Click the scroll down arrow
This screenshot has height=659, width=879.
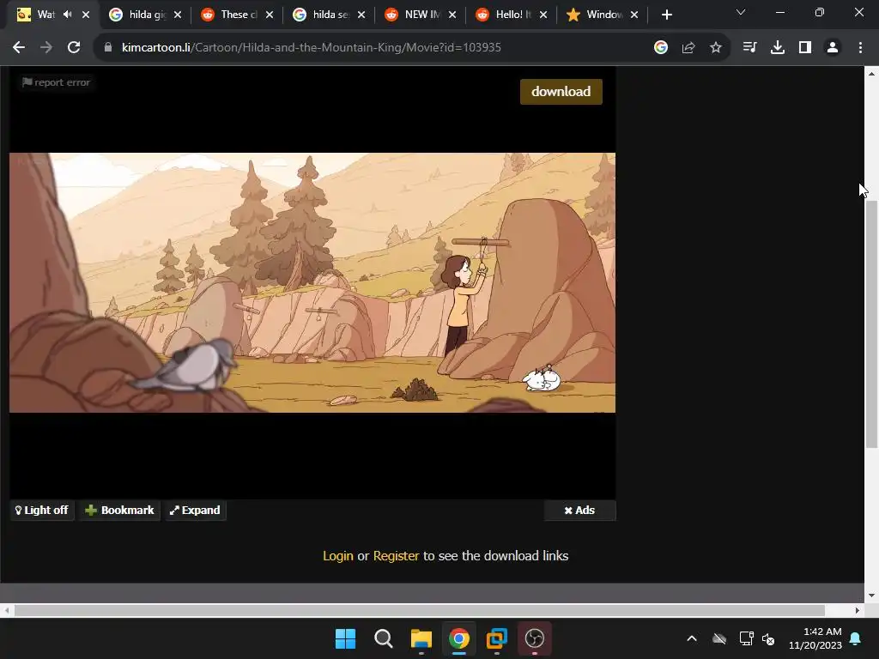(871, 596)
